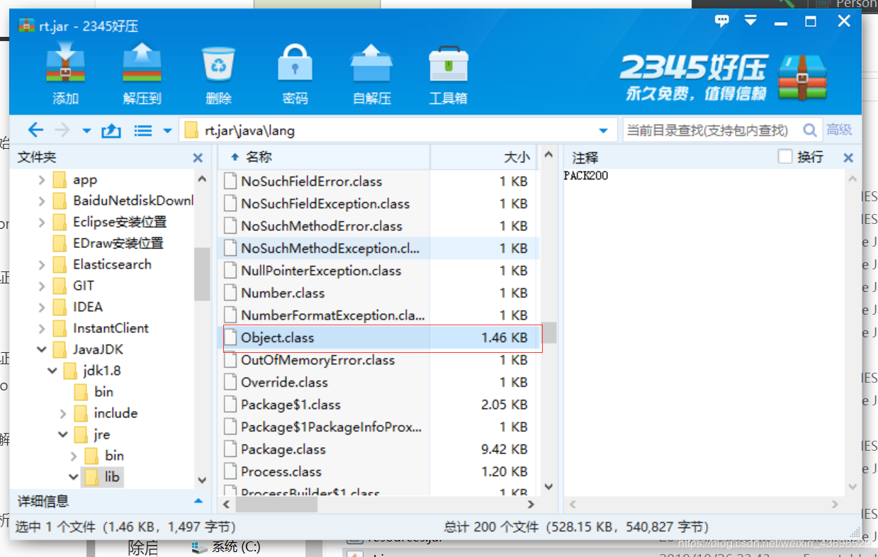Click the 解压到 (Extract to) toolbar icon

pos(142,63)
